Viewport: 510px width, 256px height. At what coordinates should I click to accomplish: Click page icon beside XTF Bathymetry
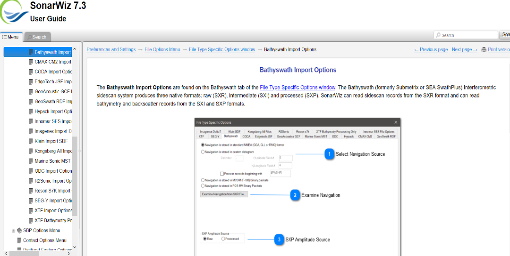click(x=31, y=220)
